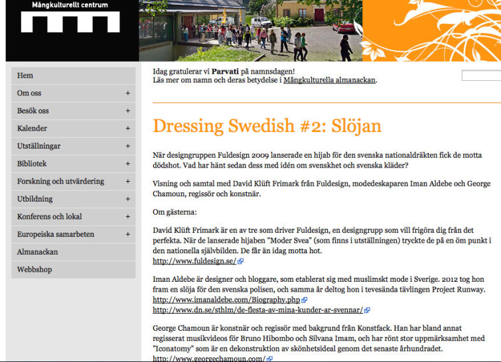
Task: Click the search input field
Action: pyautogui.click(x=480, y=76)
